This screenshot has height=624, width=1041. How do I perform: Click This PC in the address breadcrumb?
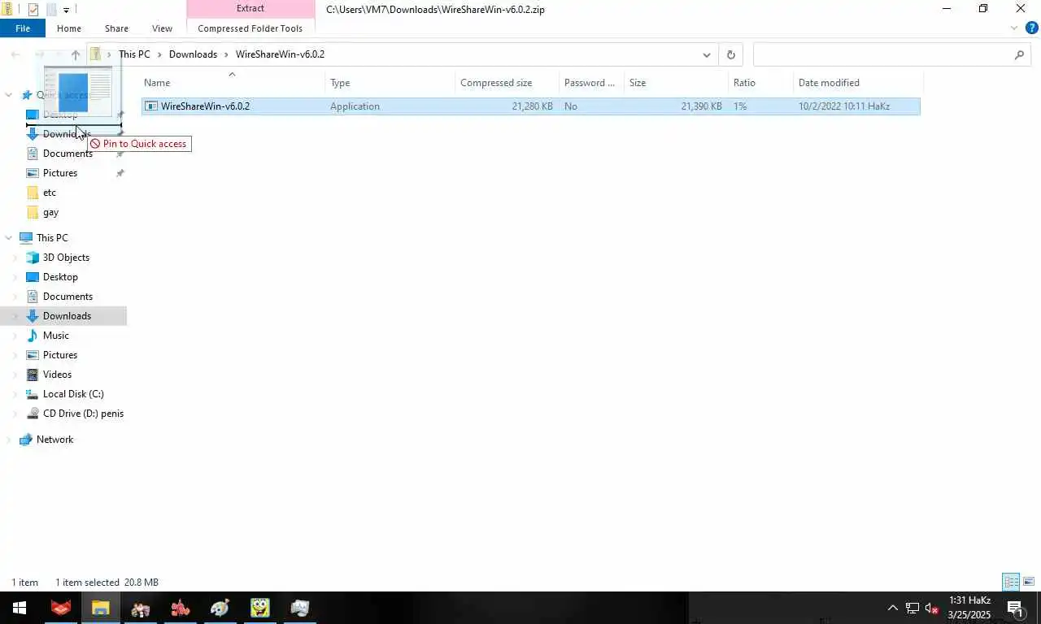[134, 54]
